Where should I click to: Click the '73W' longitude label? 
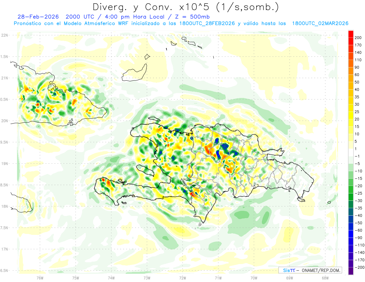(x=147, y=278)
